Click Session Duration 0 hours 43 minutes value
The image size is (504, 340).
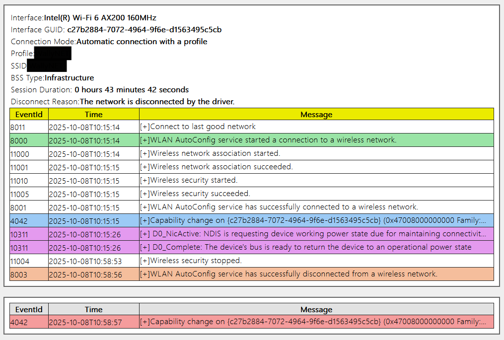[x=132, y=90]
